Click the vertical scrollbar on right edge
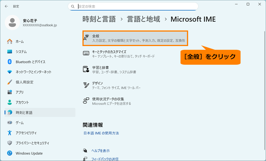Screen dimensions: 266x161 (264, 90)
